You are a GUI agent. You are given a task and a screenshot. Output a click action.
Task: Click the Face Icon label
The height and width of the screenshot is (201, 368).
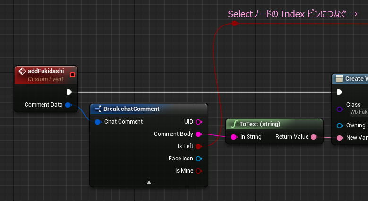click(x=181, y=159)
